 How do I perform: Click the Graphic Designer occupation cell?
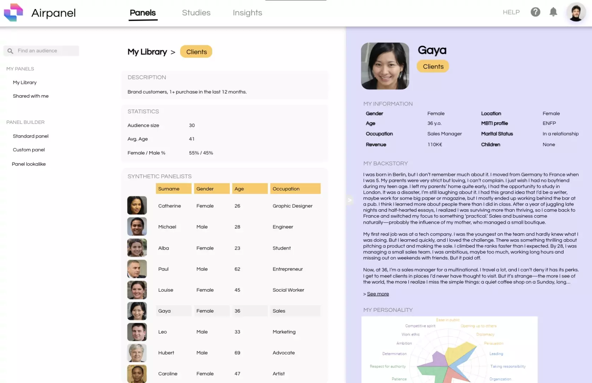coord(292,206)
